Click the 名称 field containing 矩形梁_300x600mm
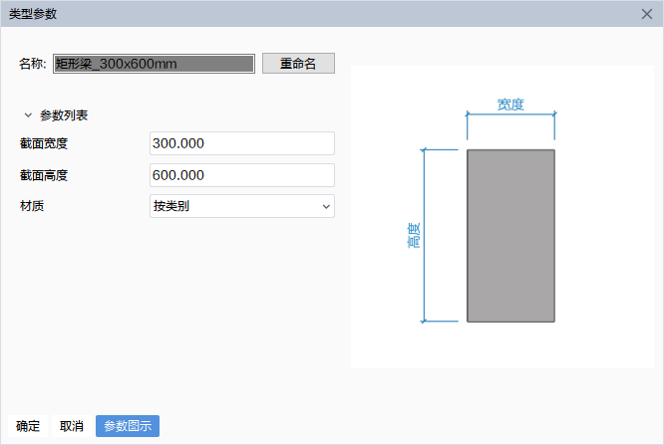Viewport: 664px width, 445px height. [x=154, y=64]
